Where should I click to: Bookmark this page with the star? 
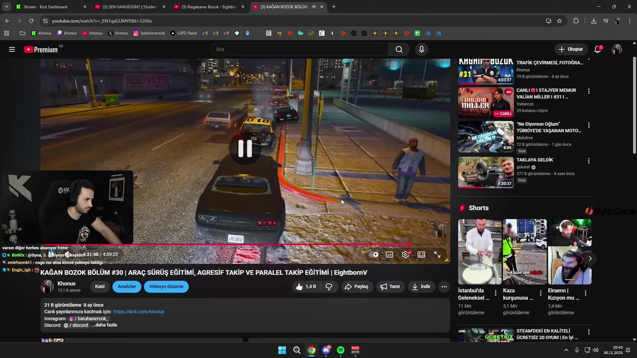tap(559, 21)
